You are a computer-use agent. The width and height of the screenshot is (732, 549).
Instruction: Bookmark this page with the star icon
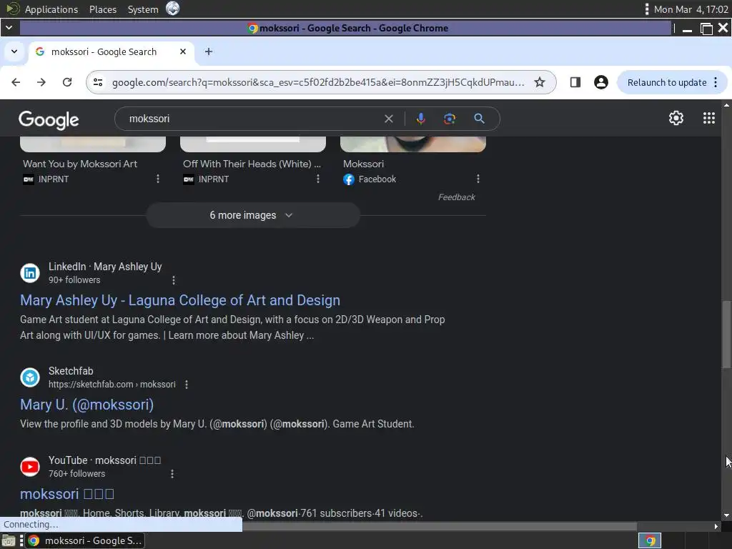point(540,82)
